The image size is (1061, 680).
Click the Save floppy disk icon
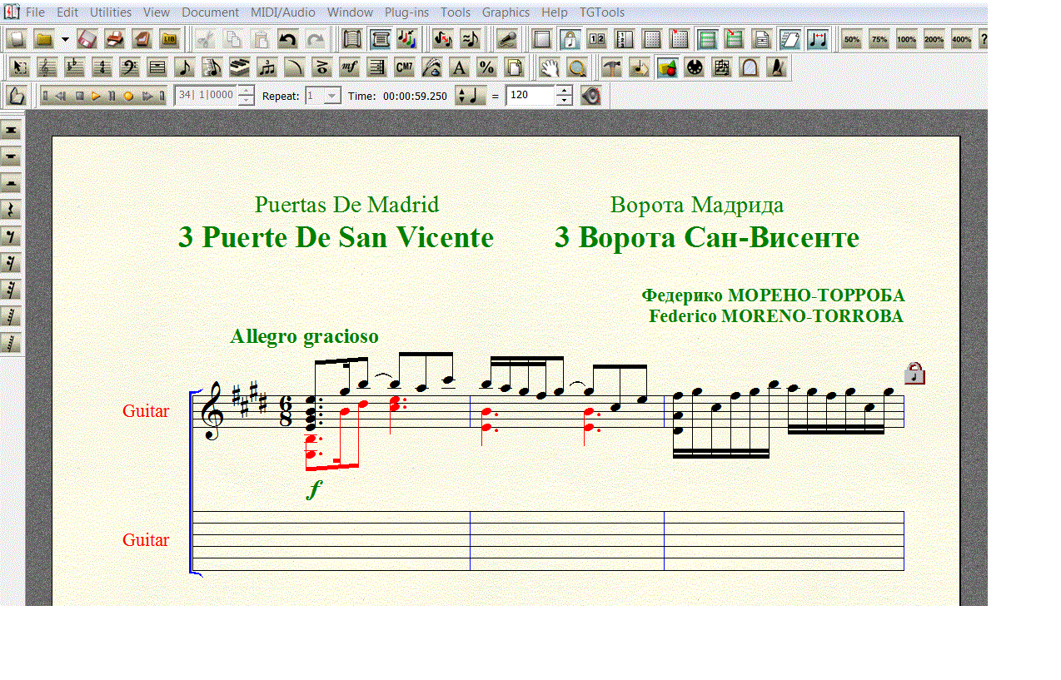[x=87, y=39]
